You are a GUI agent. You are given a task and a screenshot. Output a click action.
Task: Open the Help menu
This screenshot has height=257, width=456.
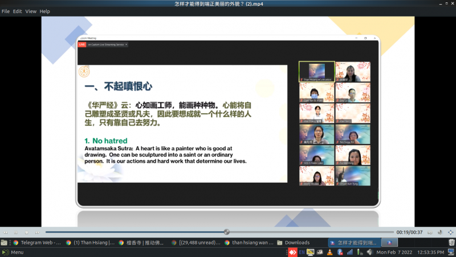(x=44, y=11)
